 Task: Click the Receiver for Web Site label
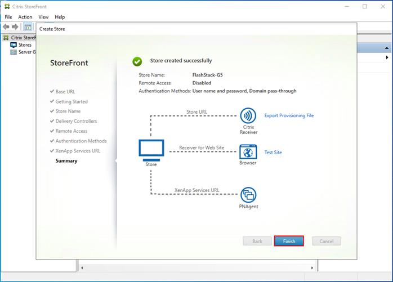(x=202, y=147)
